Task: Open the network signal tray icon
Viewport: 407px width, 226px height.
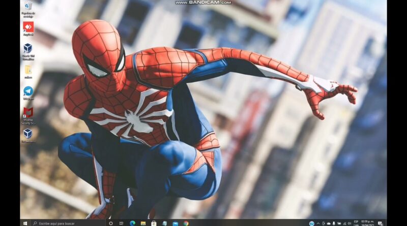Action: 344,223
